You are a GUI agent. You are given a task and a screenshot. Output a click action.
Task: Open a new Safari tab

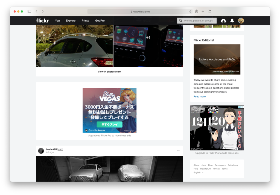click(x=203, y=11)
